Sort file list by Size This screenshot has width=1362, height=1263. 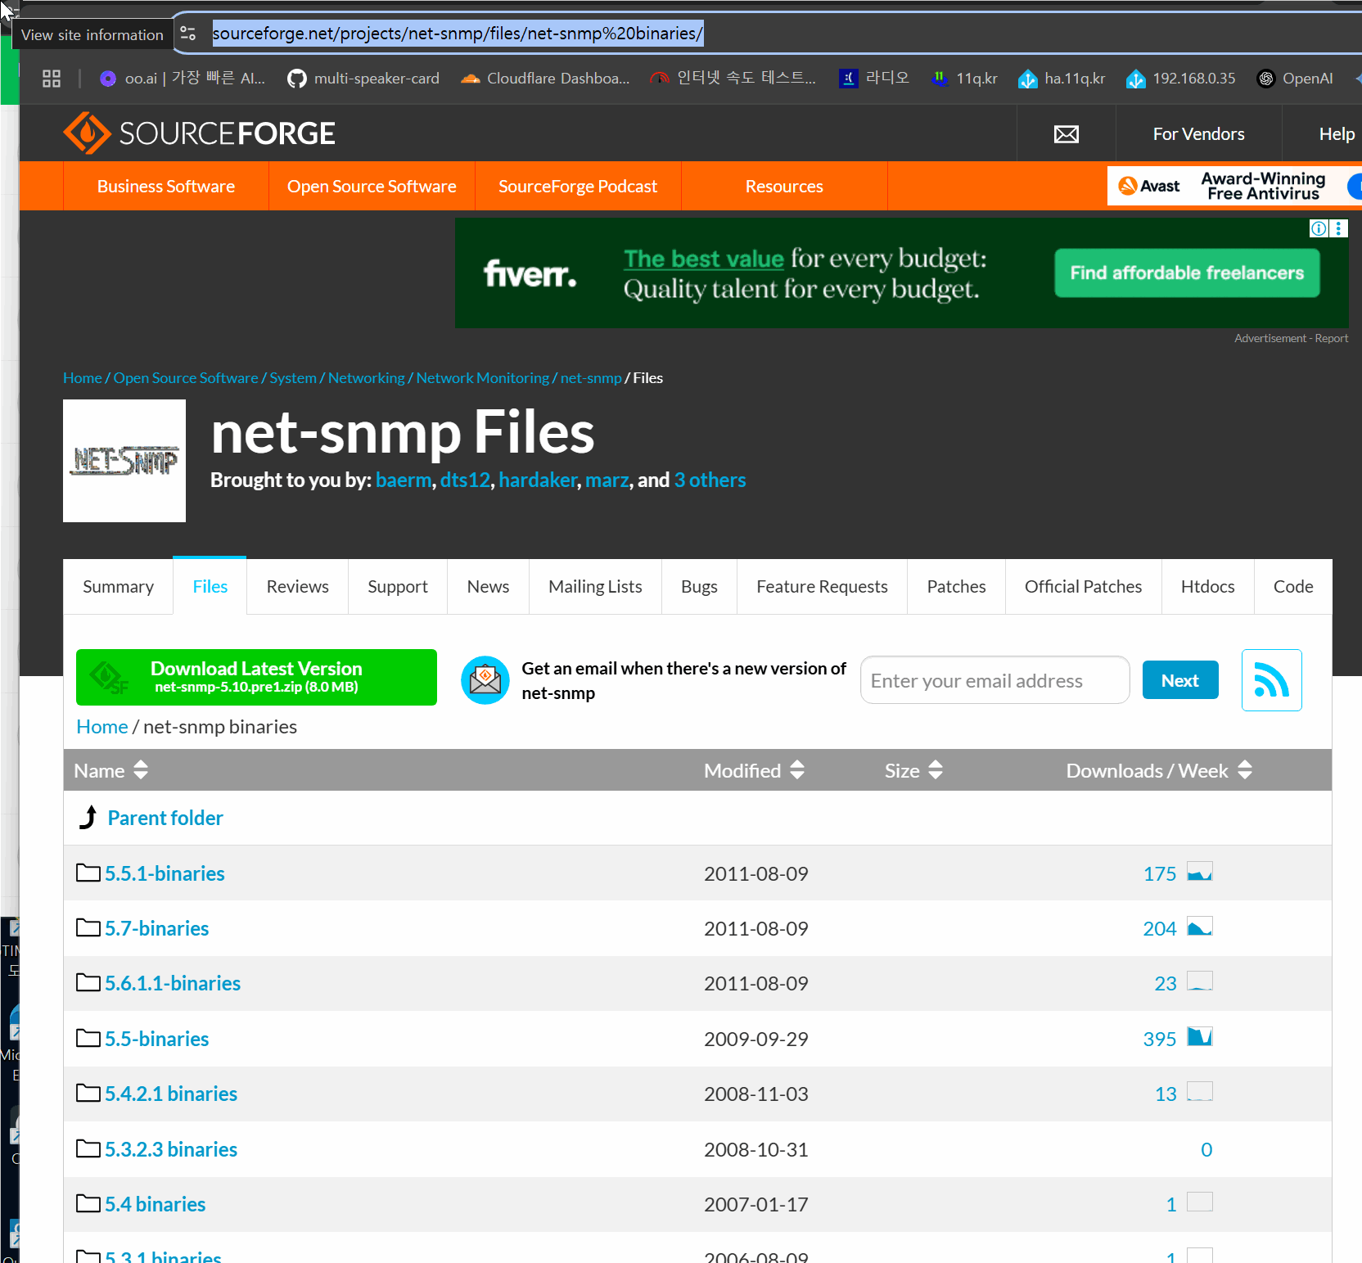[913, 770]
